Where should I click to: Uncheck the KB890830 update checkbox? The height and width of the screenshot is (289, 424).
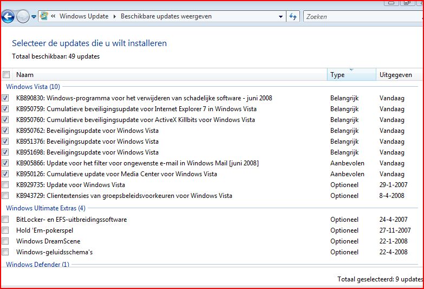pyautogui.click(x=5, y=98)
